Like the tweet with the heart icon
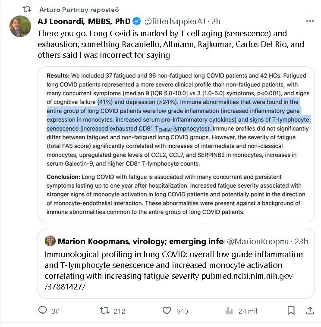The width and height of the screenshot is (321, 327). pos(167,311)
